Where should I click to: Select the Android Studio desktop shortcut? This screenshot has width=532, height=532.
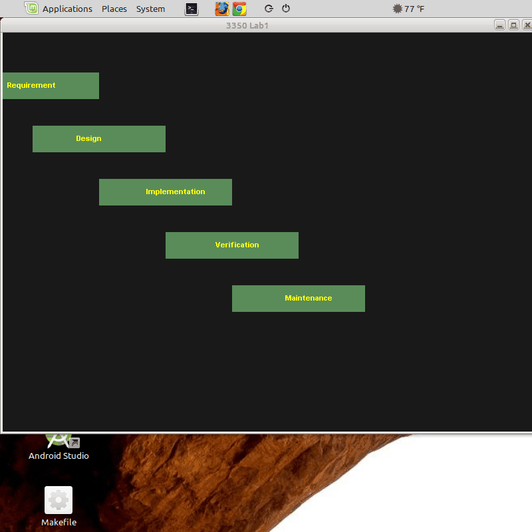click(x=59, y=447)
